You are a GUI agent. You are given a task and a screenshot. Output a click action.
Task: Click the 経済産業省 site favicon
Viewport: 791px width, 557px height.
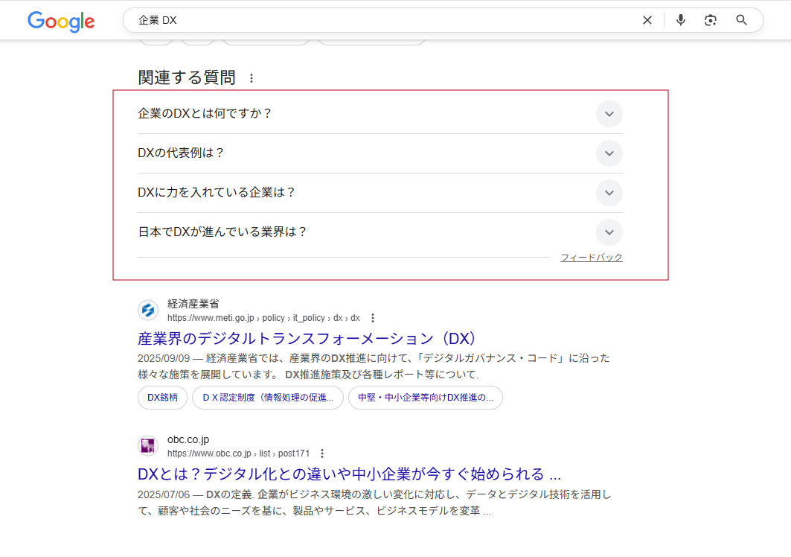(148, 311)
